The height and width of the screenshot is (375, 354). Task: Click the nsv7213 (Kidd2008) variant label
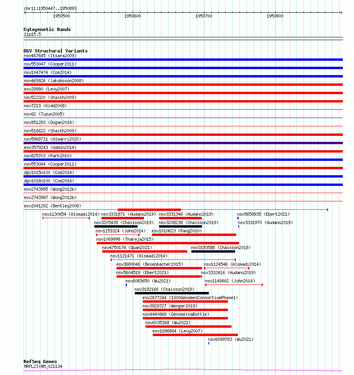(45, 106)
